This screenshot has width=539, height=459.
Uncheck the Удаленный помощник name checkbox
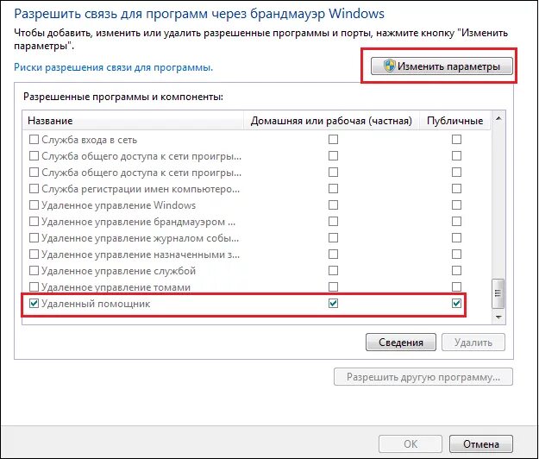pos(34,303)
